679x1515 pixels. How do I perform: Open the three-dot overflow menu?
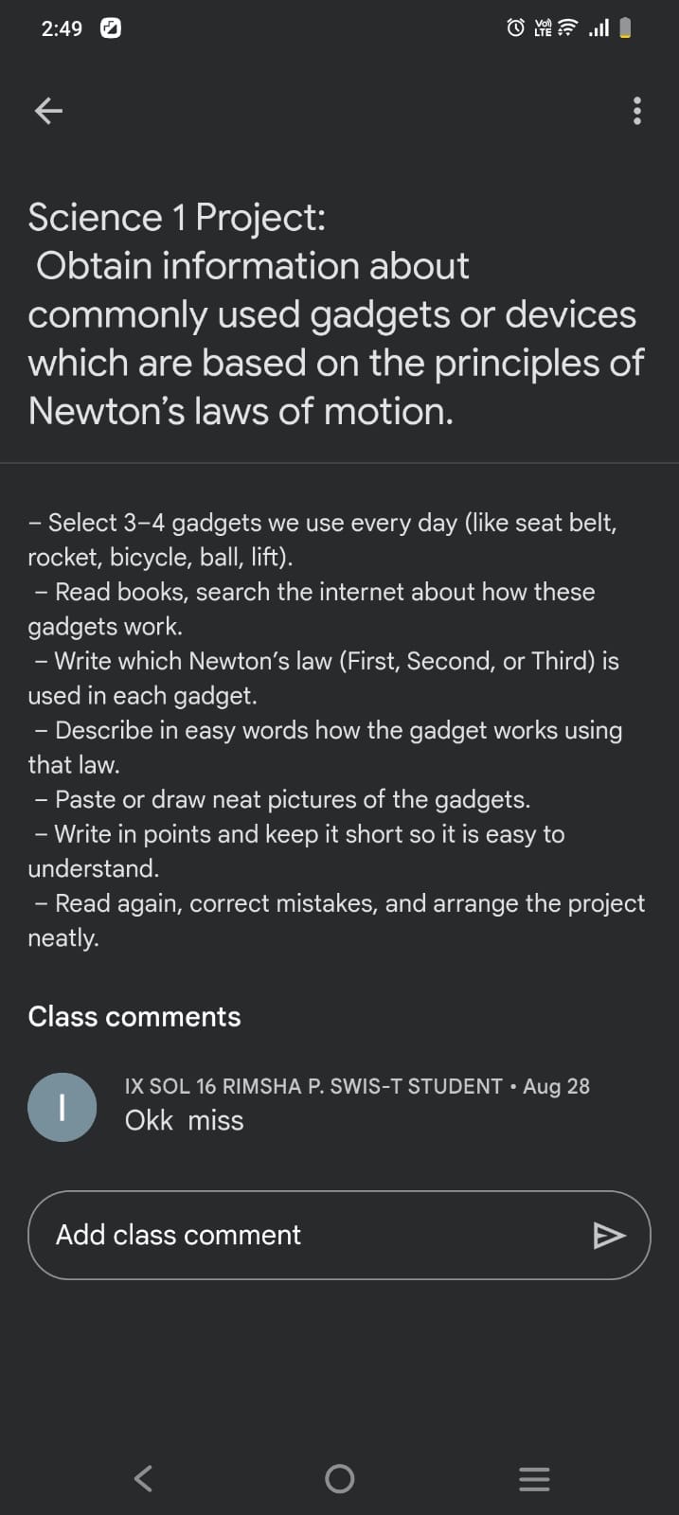636,111
